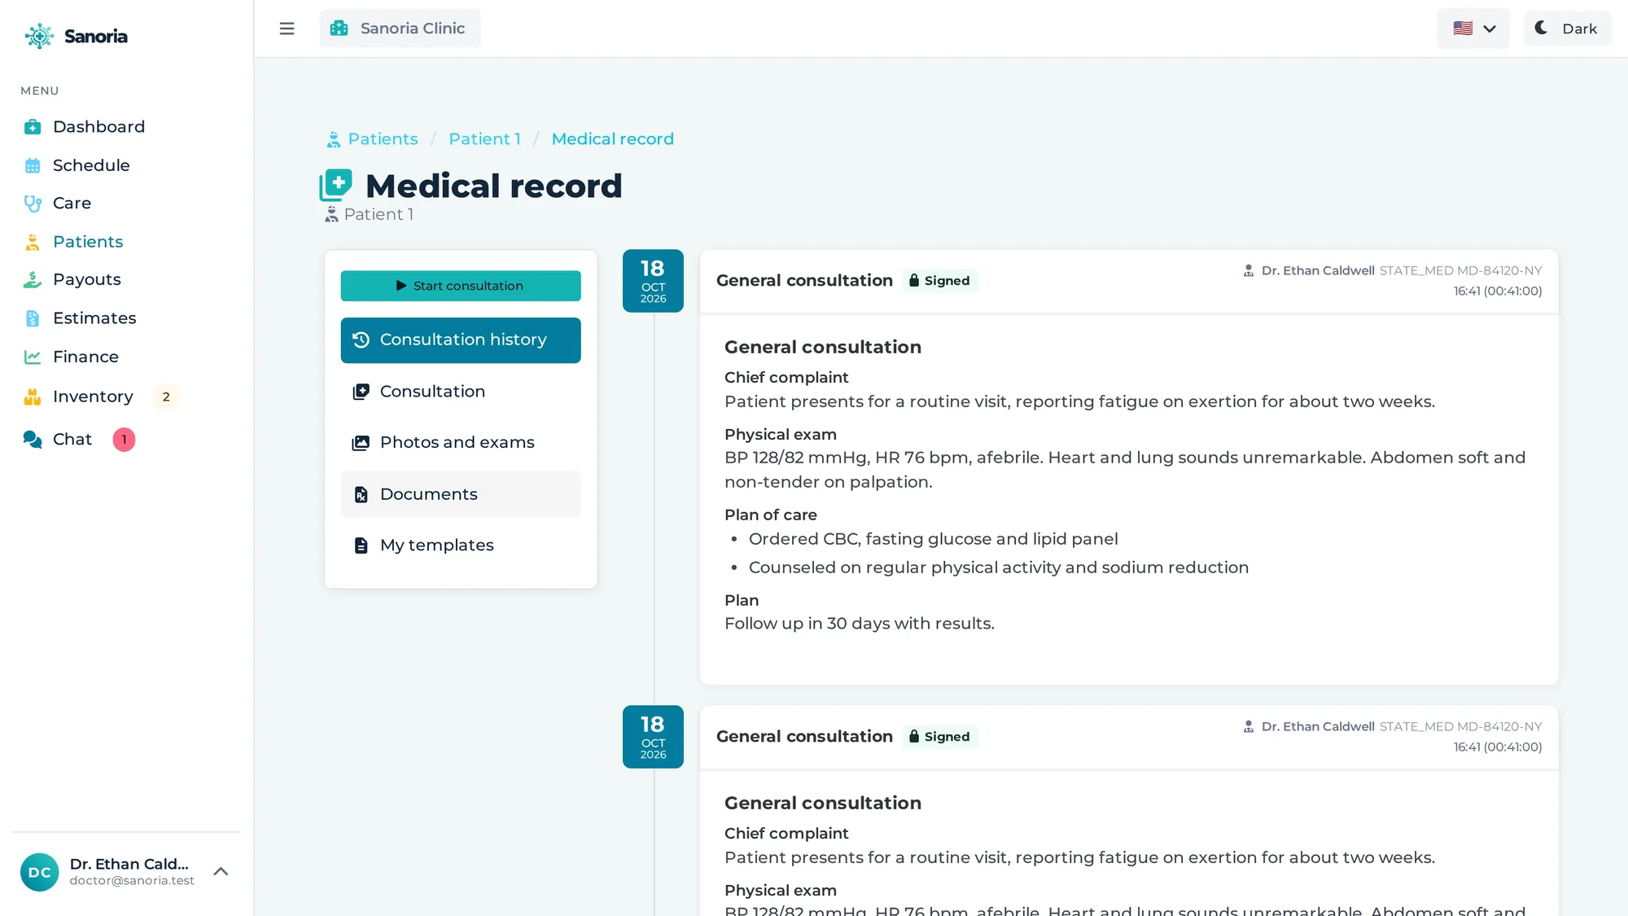Click the My templates file icon
Image resolution: width=1628 pixels, height=916 pixels.
[361, 546]
